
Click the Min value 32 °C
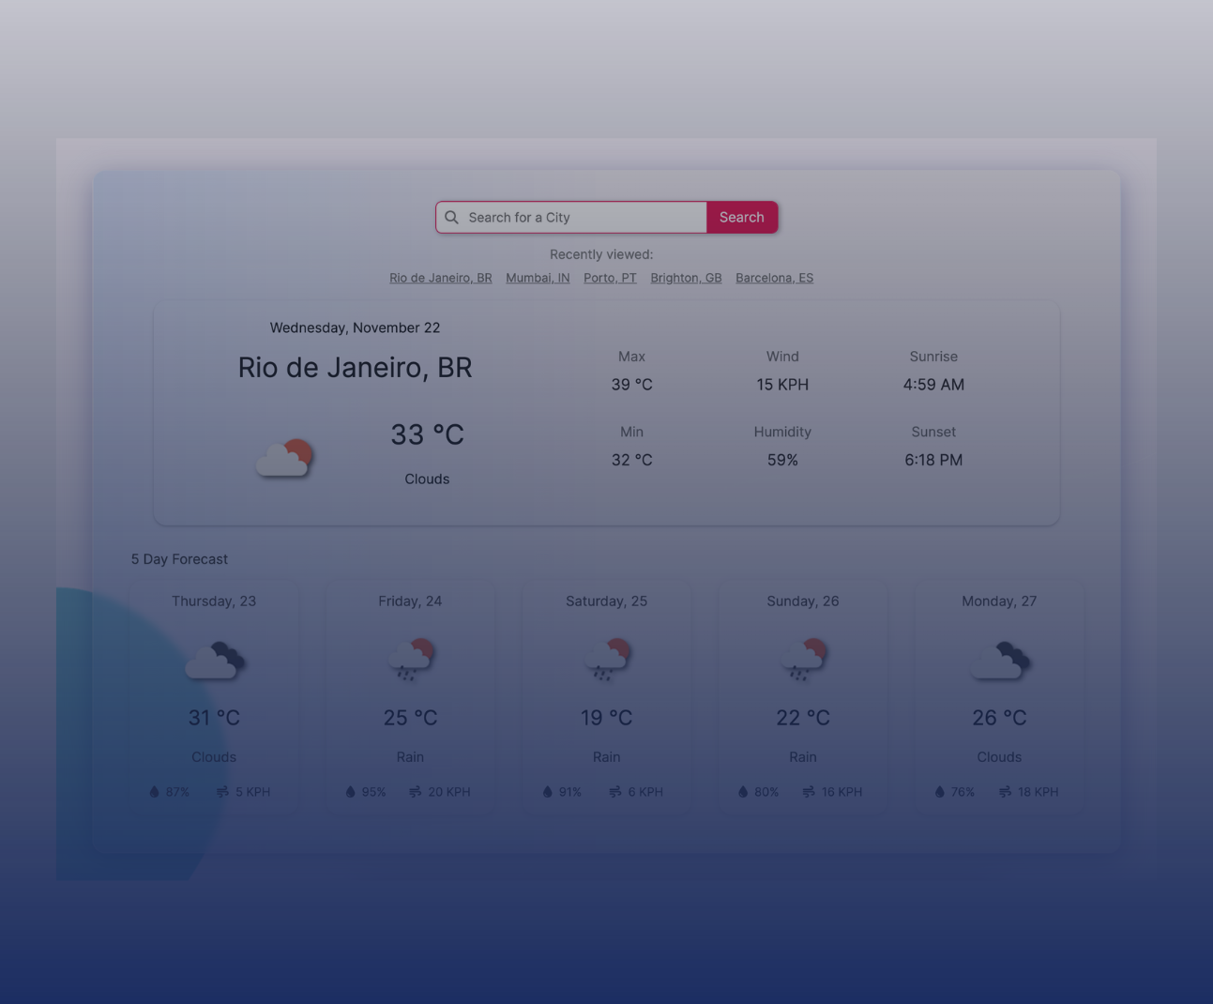[631, 460]
